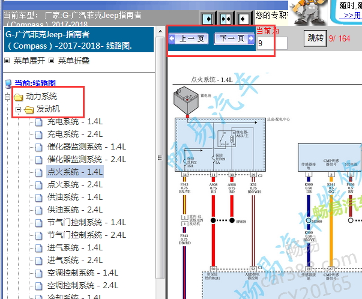Click the 菜单展开 small square icon

7,61
